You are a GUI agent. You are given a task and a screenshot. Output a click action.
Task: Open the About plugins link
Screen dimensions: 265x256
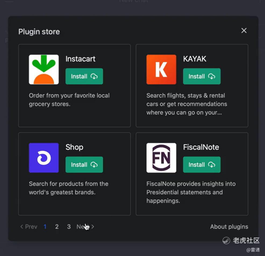(229, 226)
